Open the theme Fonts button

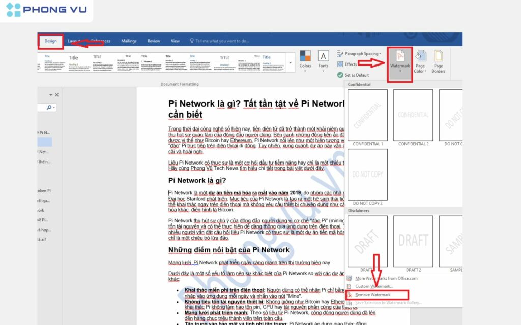point(323,59)
